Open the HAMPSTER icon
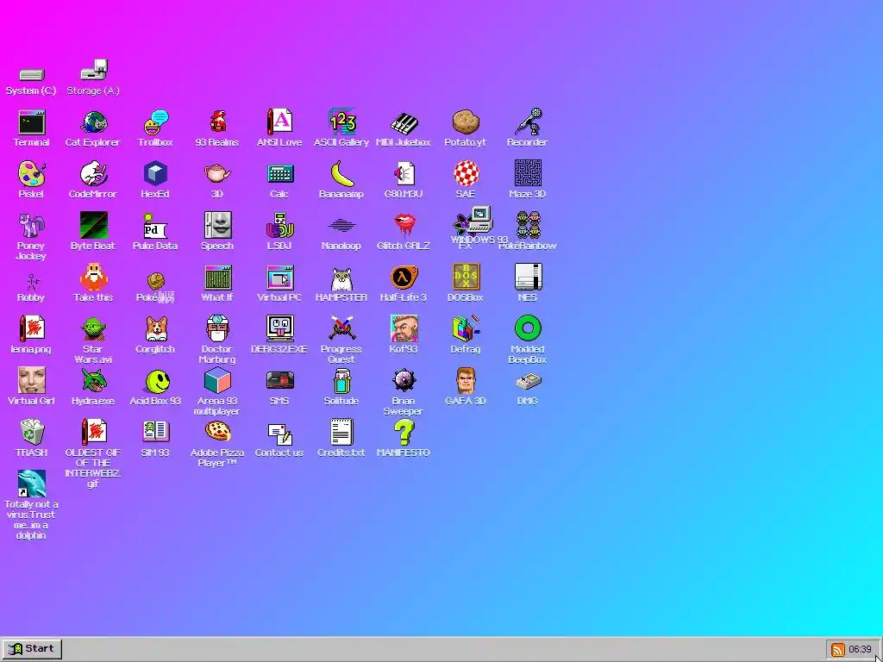This screenshot has height=662, width=883. click(341, 278)
